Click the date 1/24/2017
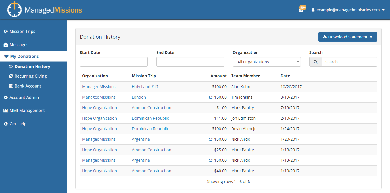Screen dimensions: 390x193 pos(290,129)
